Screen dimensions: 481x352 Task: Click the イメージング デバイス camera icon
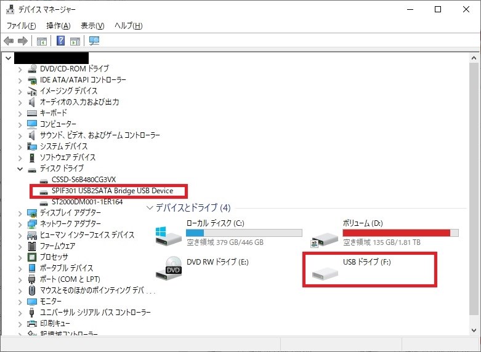tap(32, 91)
